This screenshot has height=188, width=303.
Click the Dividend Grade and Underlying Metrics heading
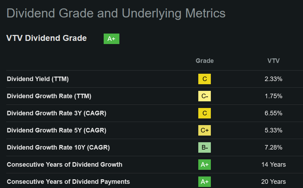pos(116,13)
